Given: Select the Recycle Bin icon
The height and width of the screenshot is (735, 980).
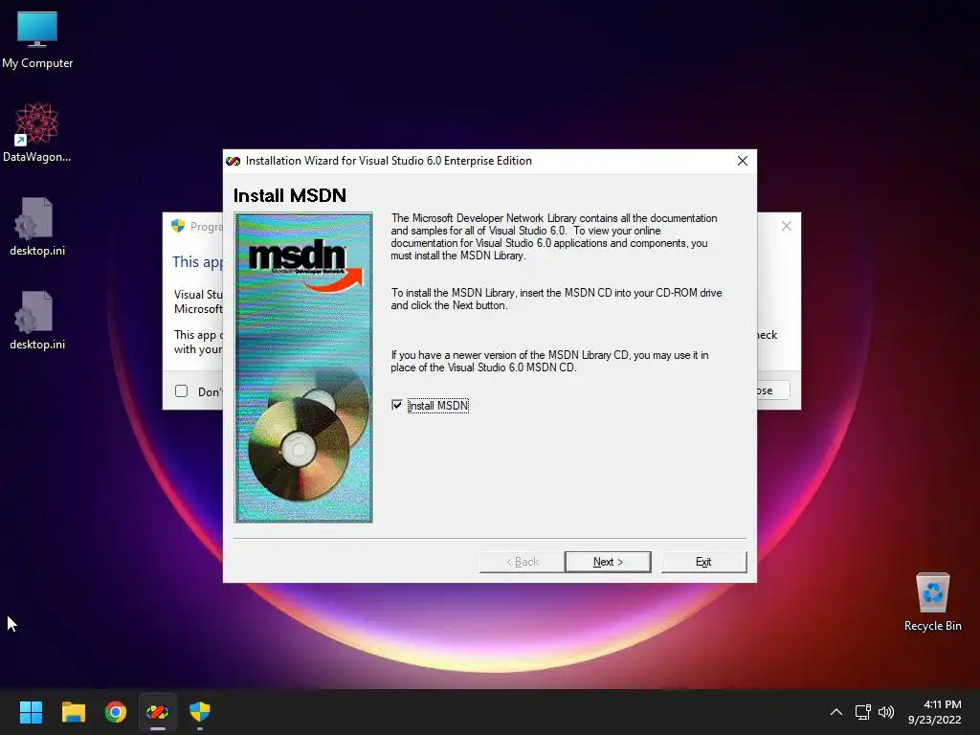Looking at the screenshot, I should 932,602.
